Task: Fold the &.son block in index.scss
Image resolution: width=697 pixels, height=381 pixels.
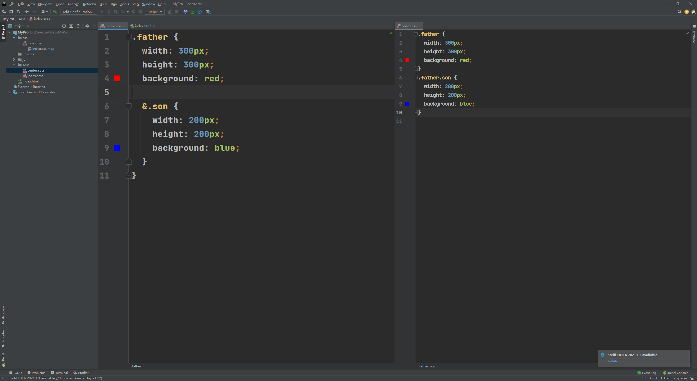Action: coord(129,106)
